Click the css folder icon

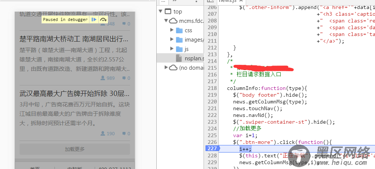tap(179, 30)
